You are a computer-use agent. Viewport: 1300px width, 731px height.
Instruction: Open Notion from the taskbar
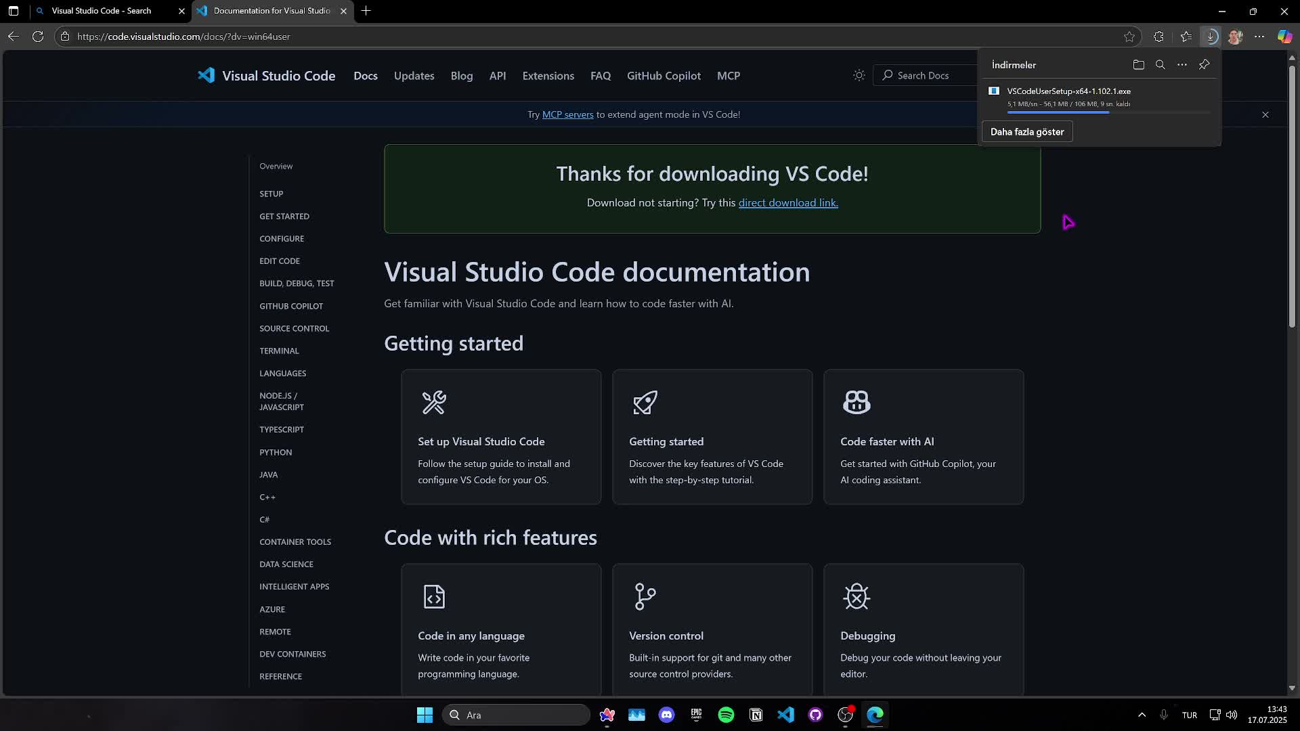click(x=756, y=715)
